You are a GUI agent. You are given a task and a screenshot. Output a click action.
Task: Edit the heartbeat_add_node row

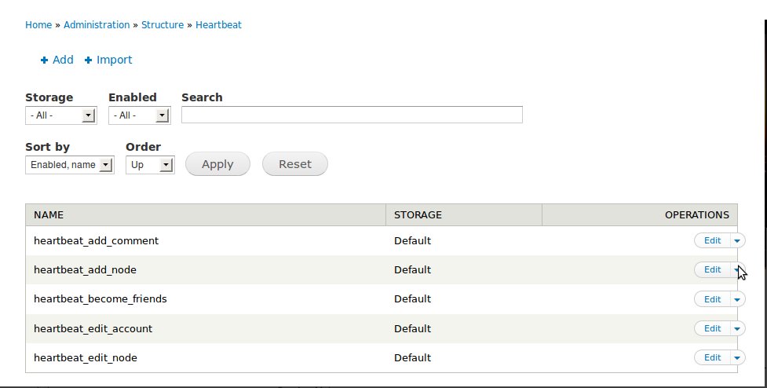(x=712, y=269)
